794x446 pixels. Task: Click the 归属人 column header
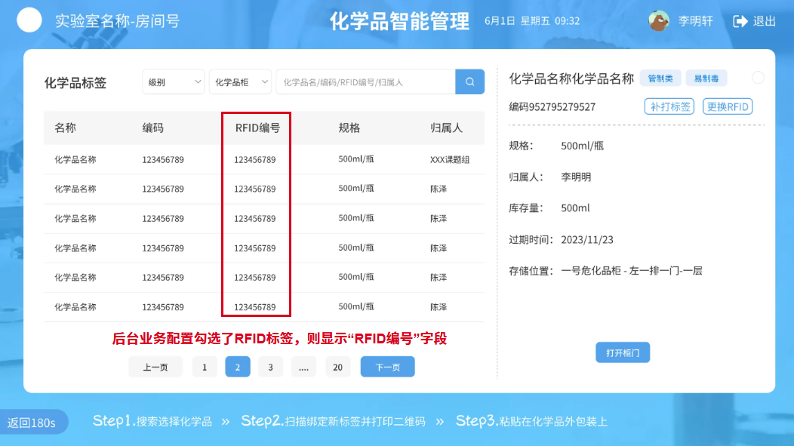tap(446, 128)
